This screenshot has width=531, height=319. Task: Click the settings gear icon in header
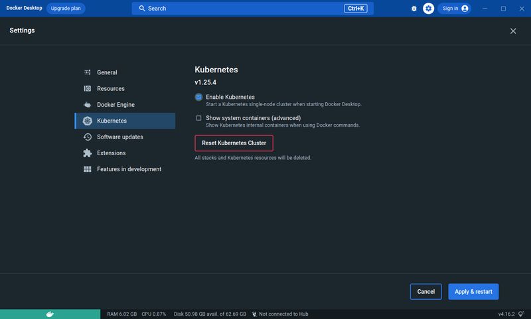point(429,9)
